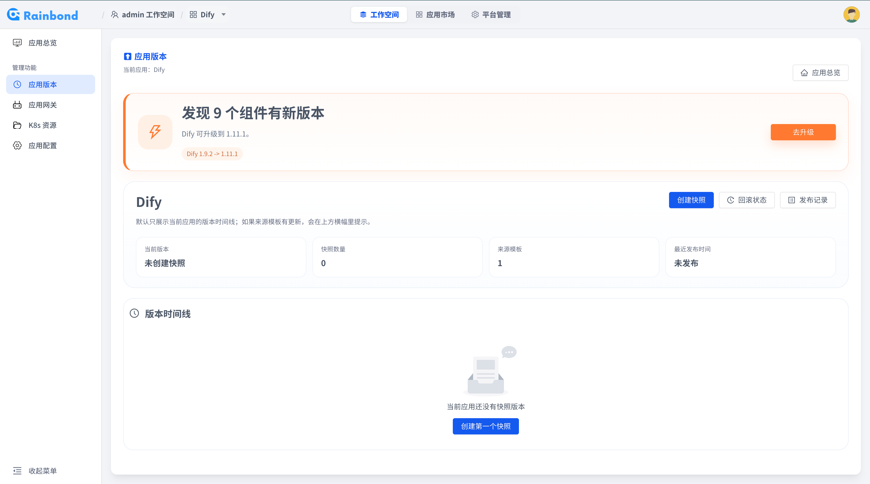Click the 最近发布时间 未发布 value

point(686,263)
